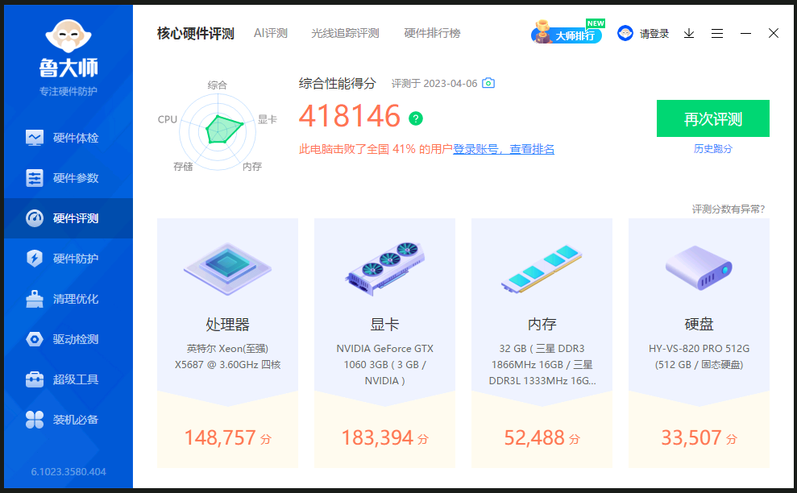
Task: Open 清理优化 in the sidebar
Action: pyautogui.click(x=68, y=299)
